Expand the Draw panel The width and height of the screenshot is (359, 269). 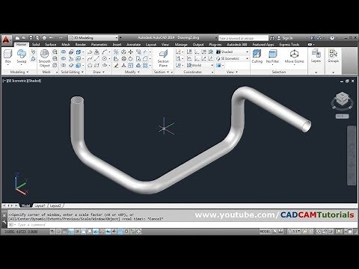point(99,72)
